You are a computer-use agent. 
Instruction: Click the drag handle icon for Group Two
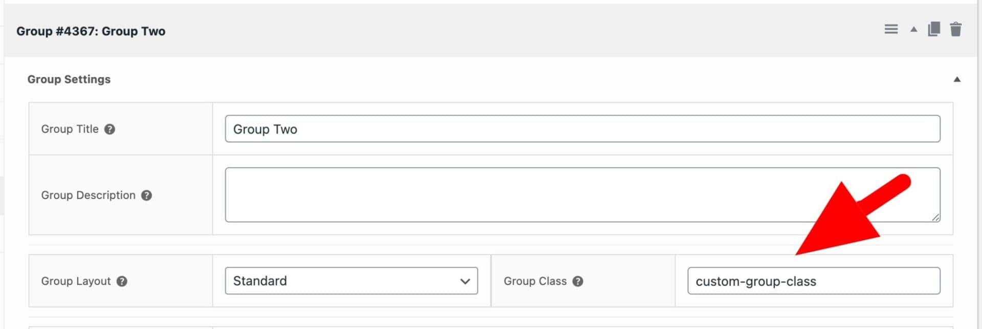tap(890, 29)
